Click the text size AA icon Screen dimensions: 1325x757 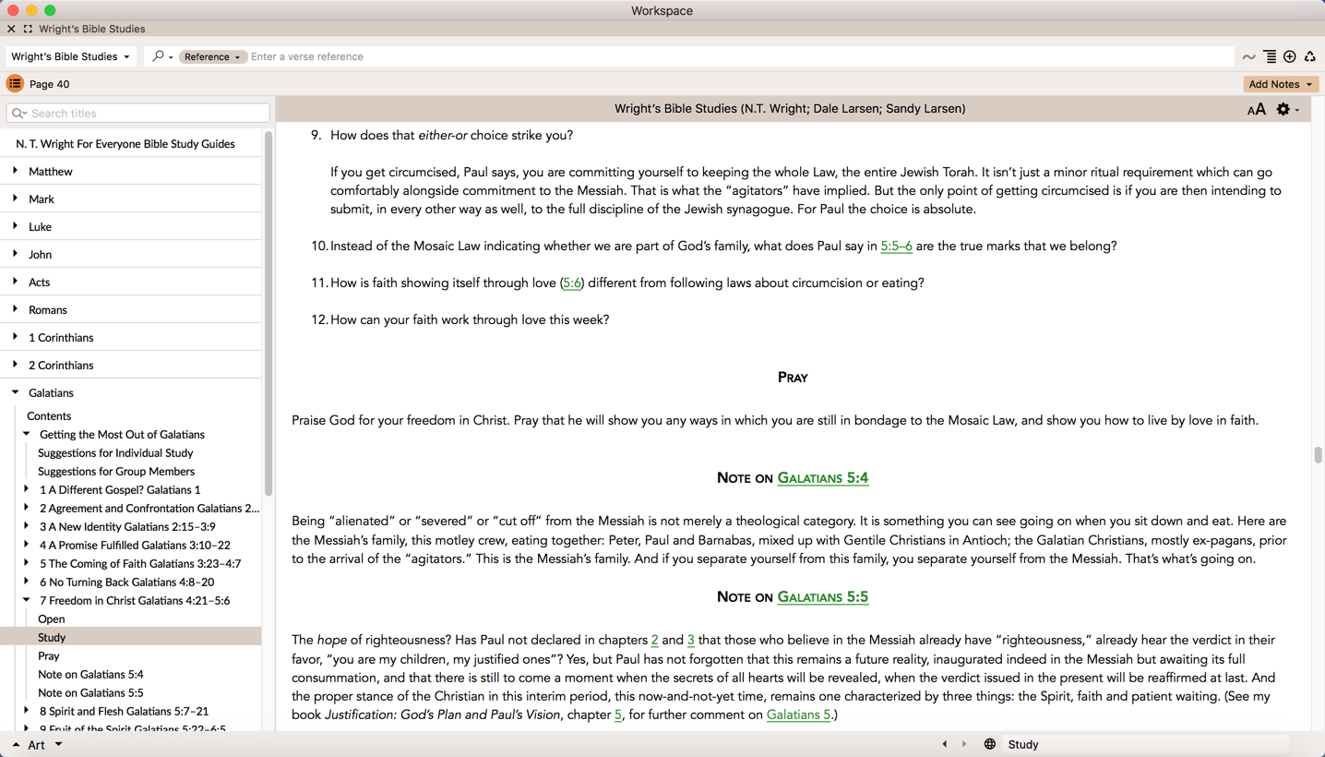pos(1256,110)
